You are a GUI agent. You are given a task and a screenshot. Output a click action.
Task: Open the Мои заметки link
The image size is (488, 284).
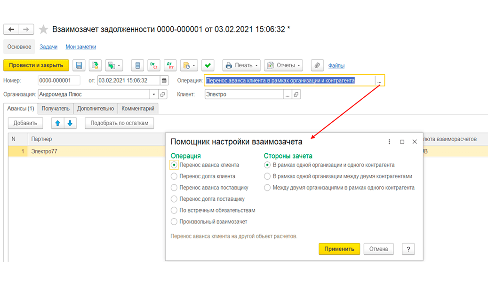[x=80, y=47]
